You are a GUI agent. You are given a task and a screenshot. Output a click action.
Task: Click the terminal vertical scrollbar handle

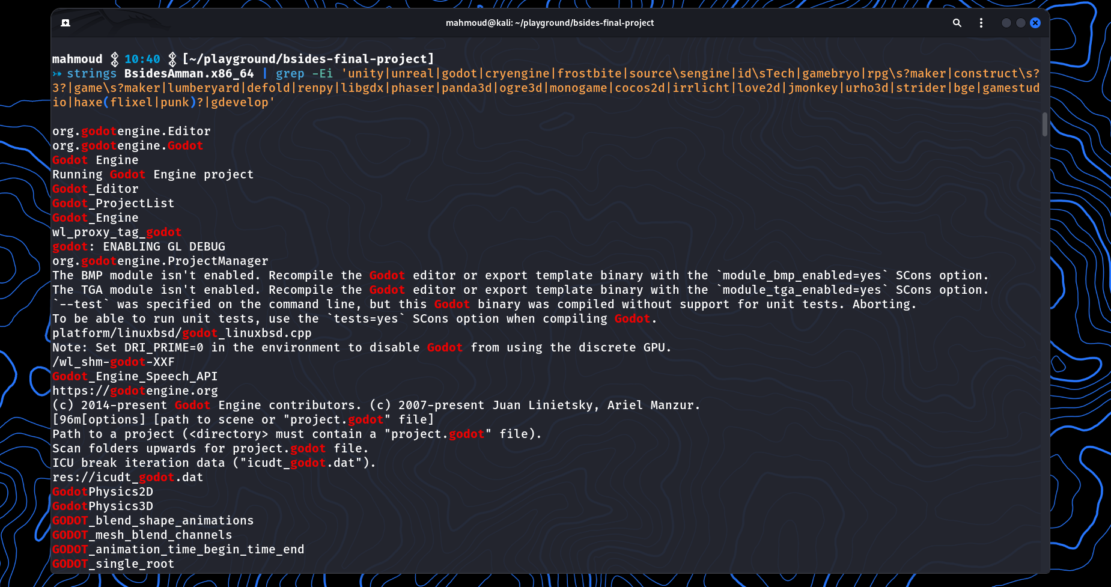[1045, 124]
